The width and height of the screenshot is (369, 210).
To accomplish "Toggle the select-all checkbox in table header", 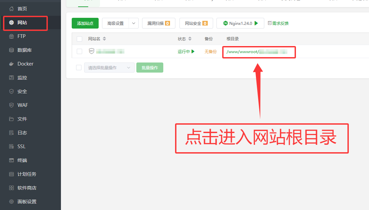I will [79, 39].
